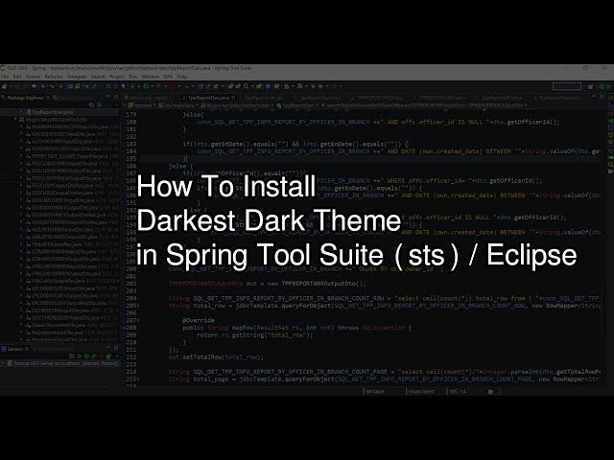Open the SVN menu
The height and width of the screenshot is (460, 614).
click(168, 77)
